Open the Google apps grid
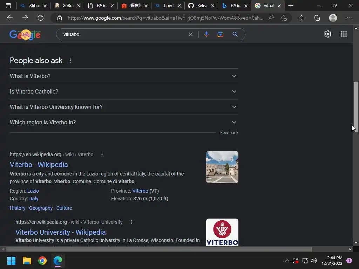This screenshot has height=269, width=359. (344, 34)
